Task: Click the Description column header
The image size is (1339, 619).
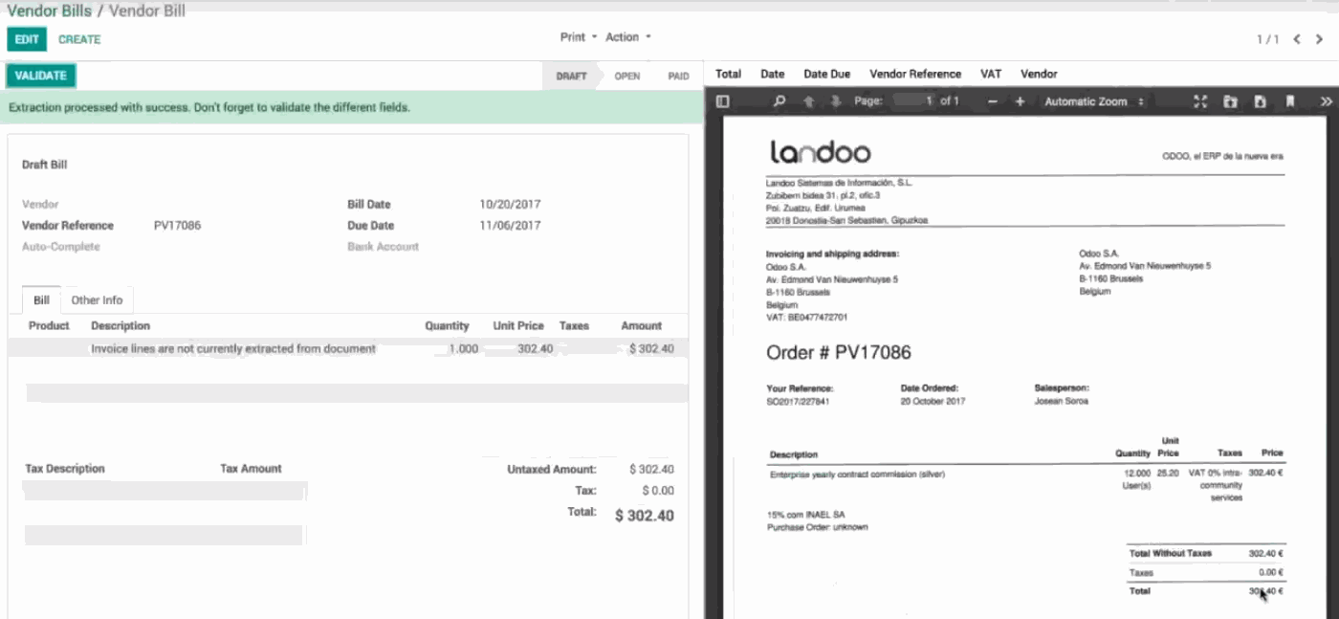Action: click(121, 326)
